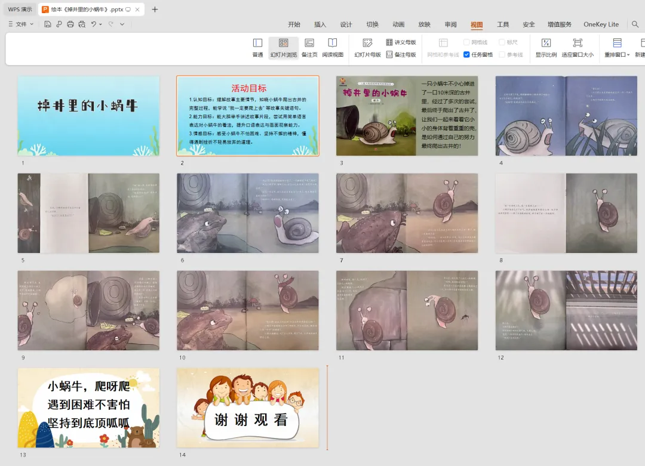
Task: Open 讲义母版 handout master
Action: pos(401,42)
